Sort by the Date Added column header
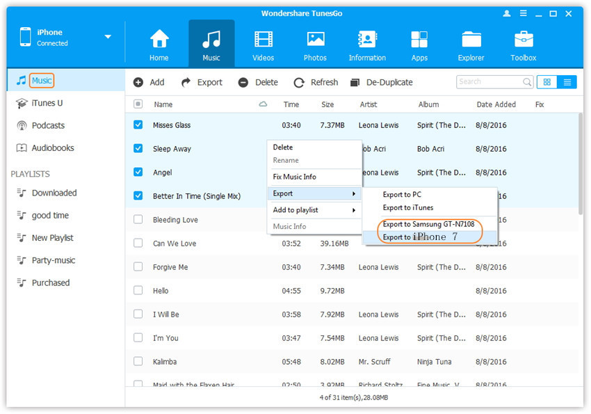This screenshot has height=414, width=591. pyautogui.click(x=496, y=104)
